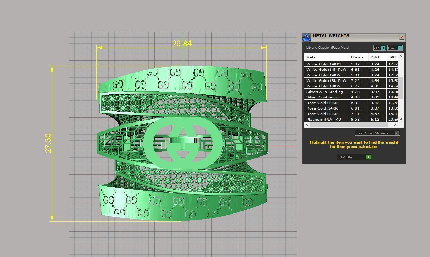
Task: Click the green play arrow on Calculate
Action: (369, 157)
